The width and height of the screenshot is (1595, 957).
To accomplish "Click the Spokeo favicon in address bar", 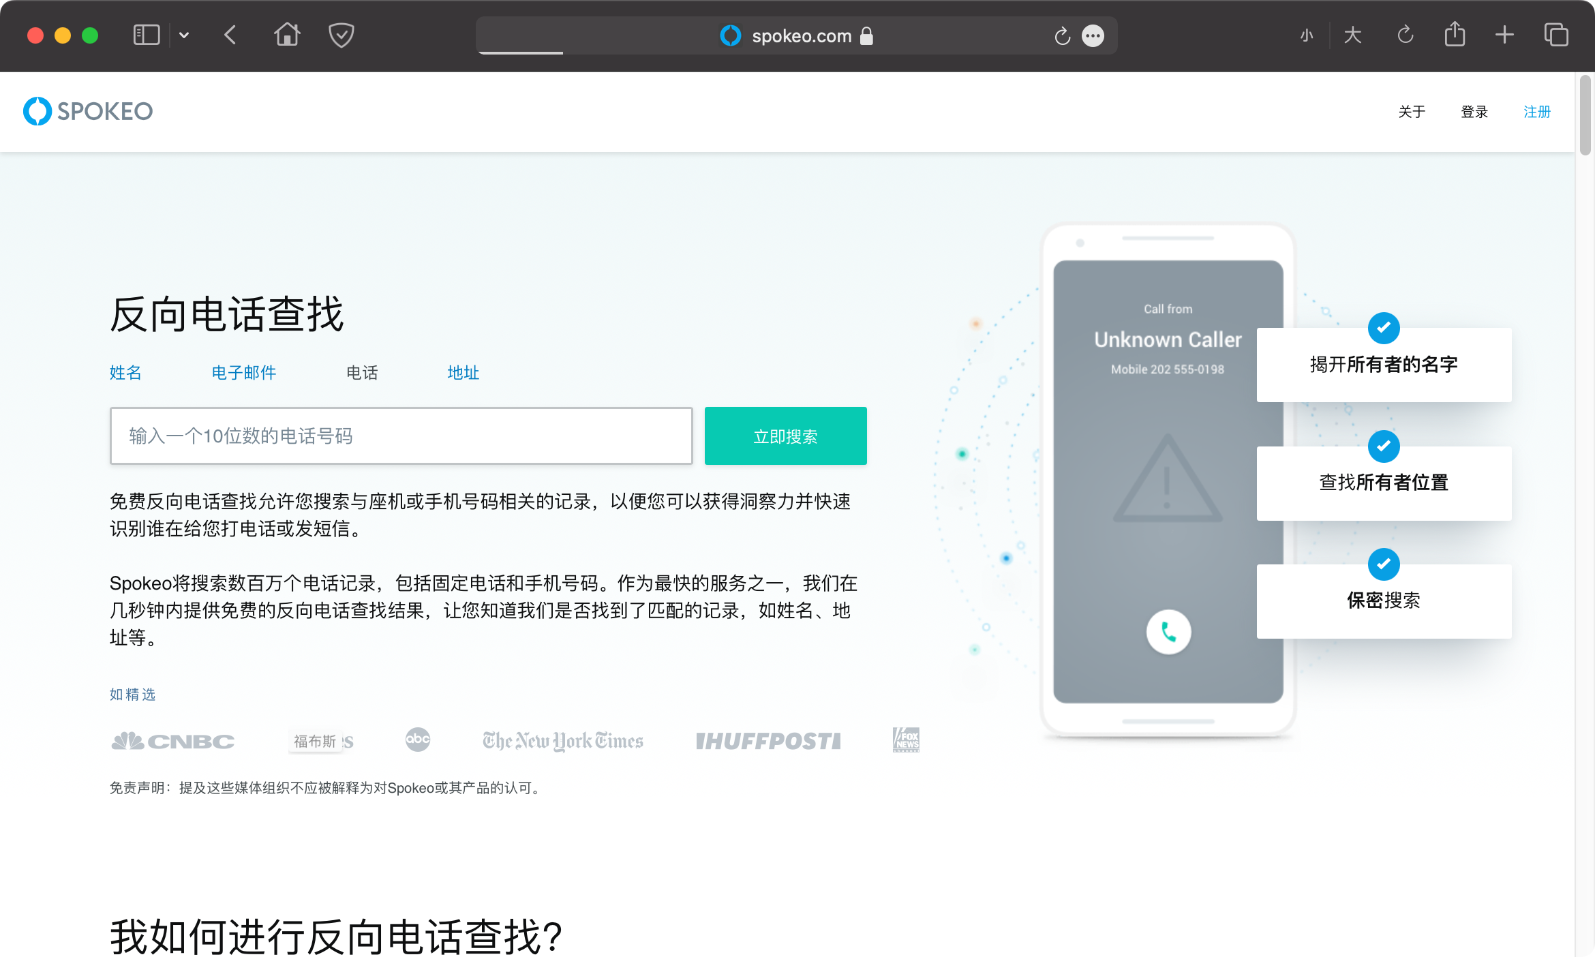I will coord(730,35).
